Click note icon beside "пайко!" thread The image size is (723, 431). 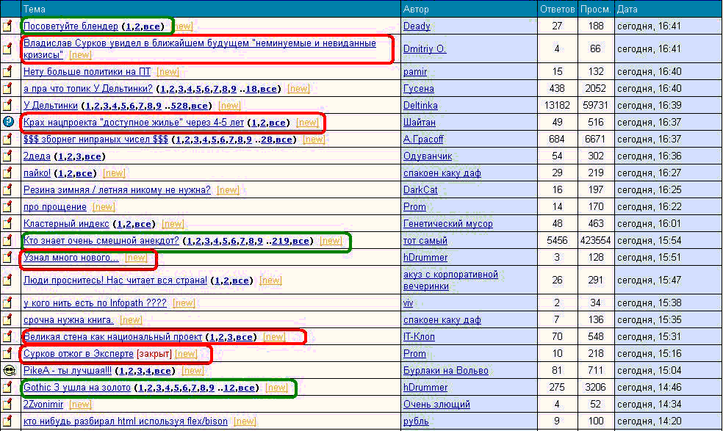(8, 173)
